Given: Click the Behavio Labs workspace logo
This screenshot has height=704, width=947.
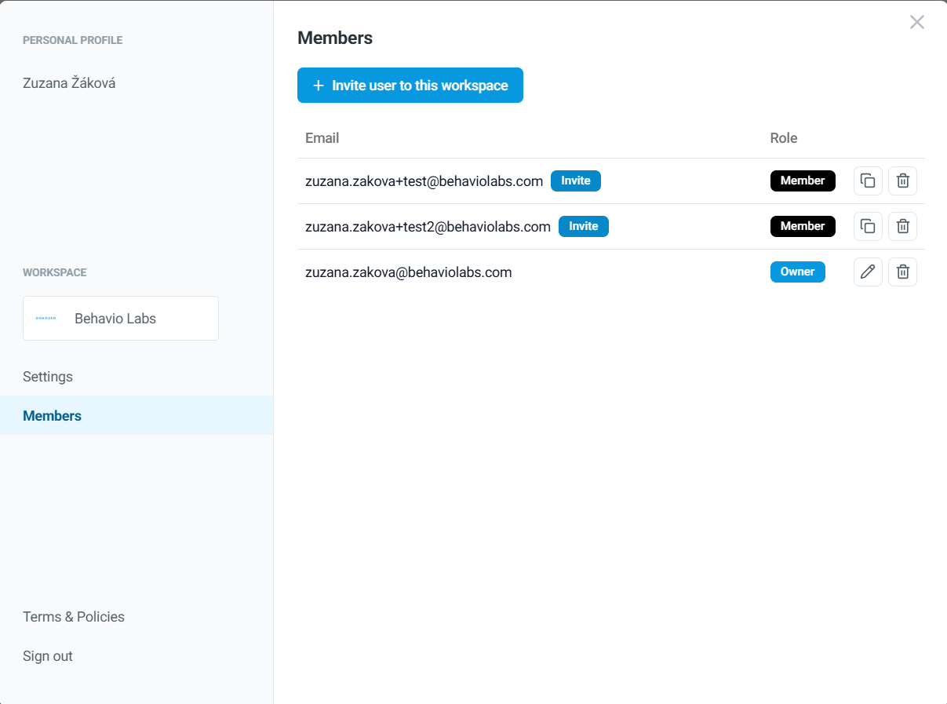Looking at the screenshot, I should pyautogui.click(x=46, y=319).
